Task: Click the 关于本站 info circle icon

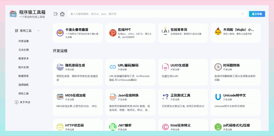Action: point(16,102)
